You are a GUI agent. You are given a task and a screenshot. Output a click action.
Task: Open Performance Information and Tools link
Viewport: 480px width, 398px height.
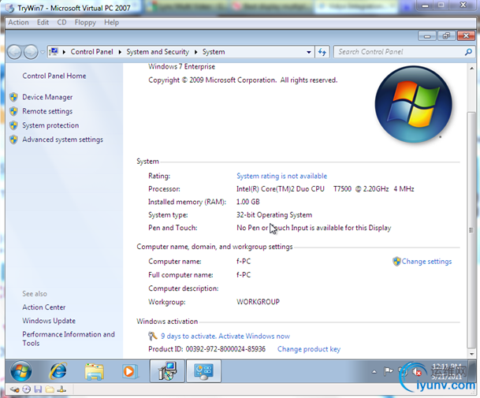pyautogui.click(x=69, y=339)
